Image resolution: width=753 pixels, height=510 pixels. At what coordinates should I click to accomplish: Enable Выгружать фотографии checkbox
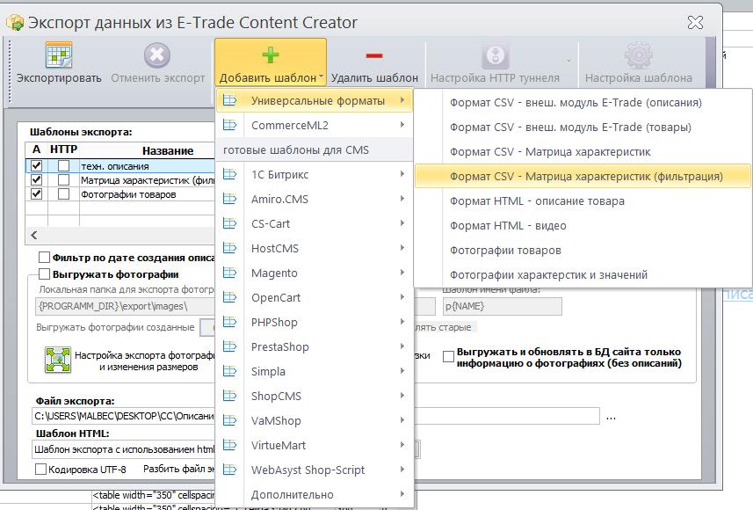[44, 274]
